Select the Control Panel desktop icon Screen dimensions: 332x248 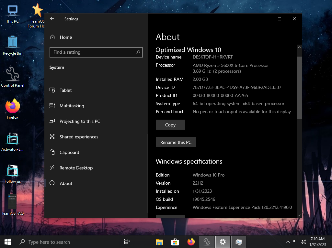[13, 77]
